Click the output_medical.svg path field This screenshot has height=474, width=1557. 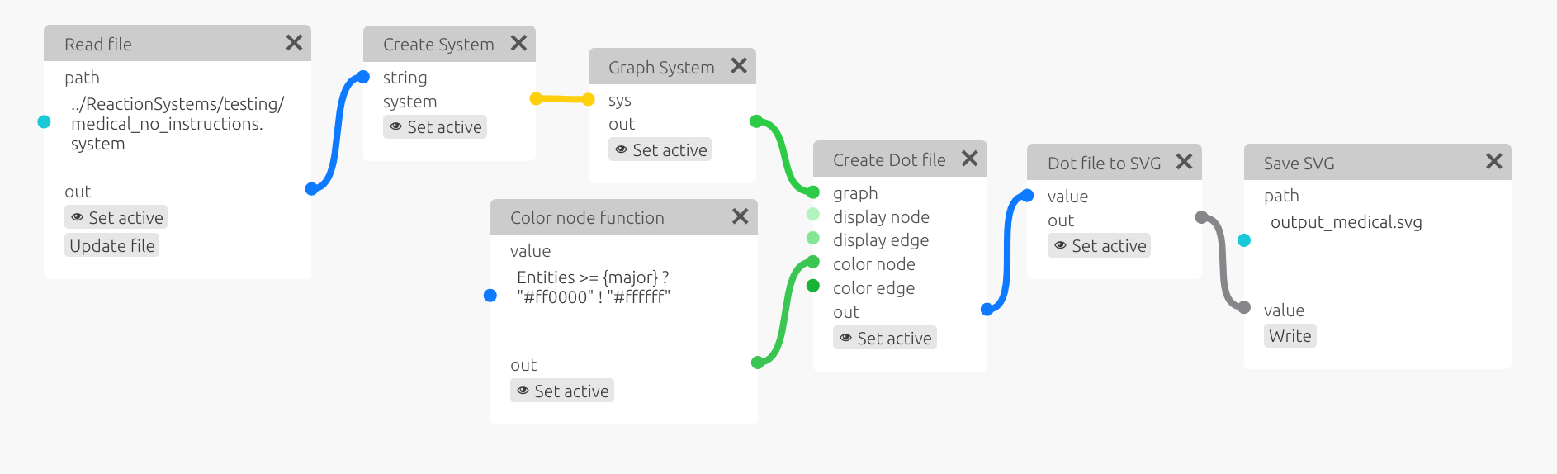(1346, 222)
